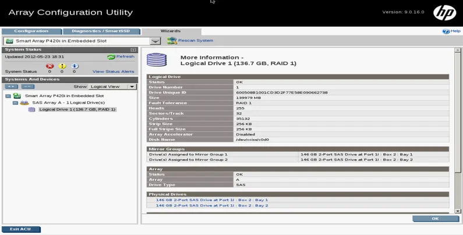Collapse the SAS Array A node
The width and height of the screenshot is (463, 235).
point(15,103)
